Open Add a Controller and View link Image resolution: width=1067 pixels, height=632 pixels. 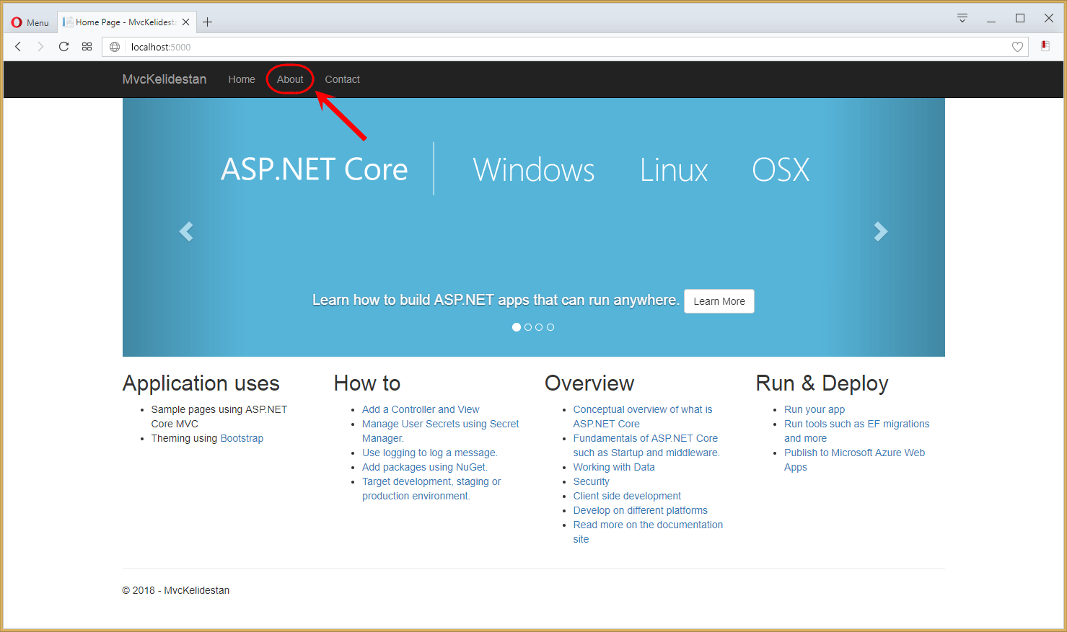[x=421, y=409]
